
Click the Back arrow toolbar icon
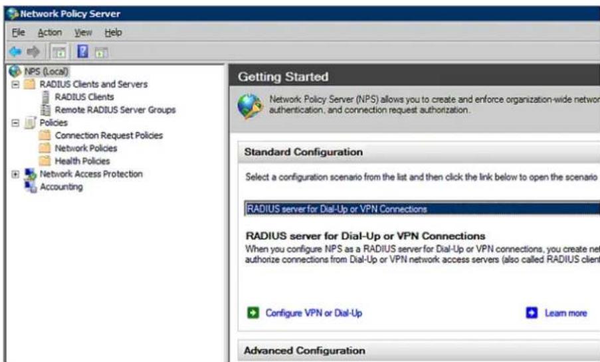tap(15, 52)
